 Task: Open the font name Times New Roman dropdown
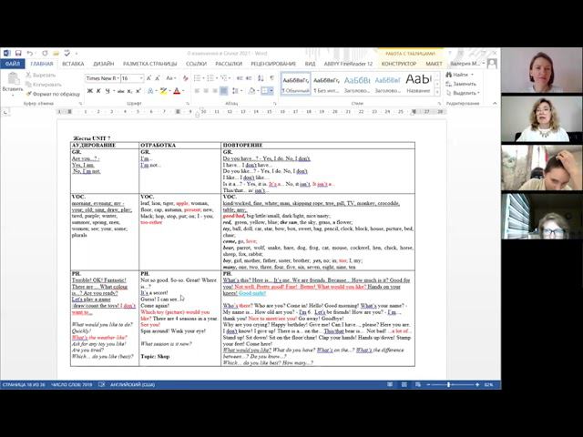[x=118, y=78]
